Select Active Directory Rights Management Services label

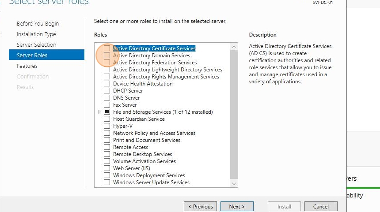tap(166, 77)
